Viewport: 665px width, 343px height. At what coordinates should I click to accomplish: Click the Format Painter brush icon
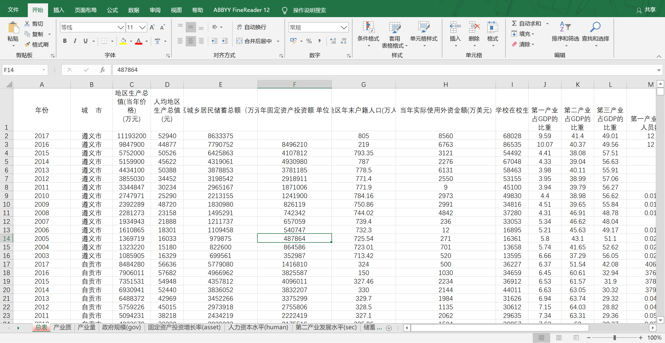coord(27,44)
